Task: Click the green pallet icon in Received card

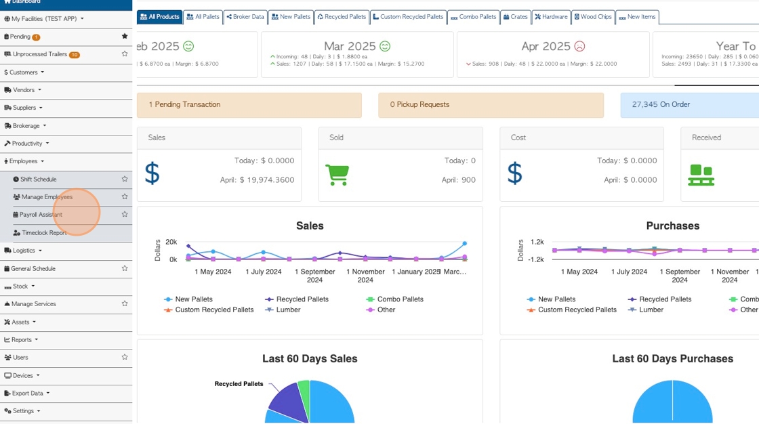Action: 701,175
